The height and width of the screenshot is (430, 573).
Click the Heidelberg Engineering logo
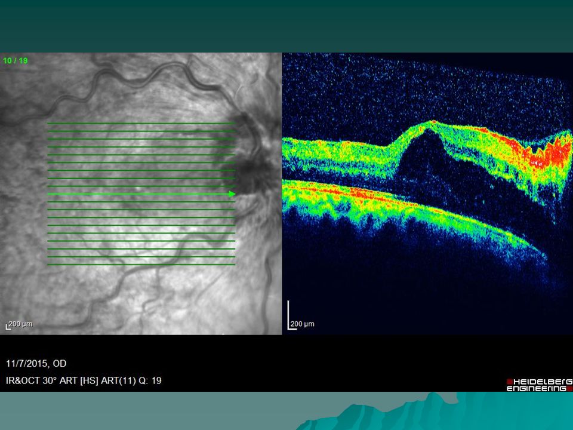(540, 385)
